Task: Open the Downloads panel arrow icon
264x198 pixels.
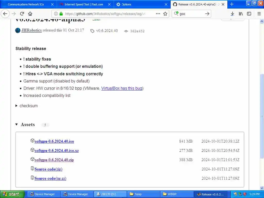Action: 232,14
